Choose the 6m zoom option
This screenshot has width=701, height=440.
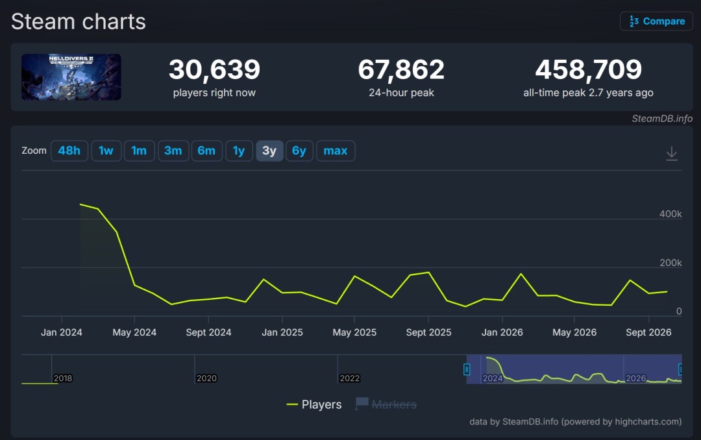coord(206,151)
